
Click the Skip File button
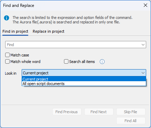pos(131,112)
